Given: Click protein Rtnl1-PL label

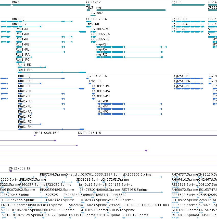Looking at the screenshot, I should pos(24,106).
